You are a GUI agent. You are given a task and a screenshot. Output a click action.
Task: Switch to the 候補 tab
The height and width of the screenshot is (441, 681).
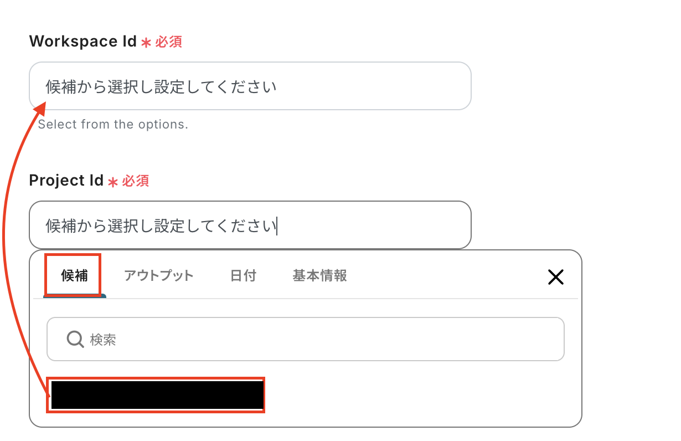pyautogui.click(x=74, y=275)
